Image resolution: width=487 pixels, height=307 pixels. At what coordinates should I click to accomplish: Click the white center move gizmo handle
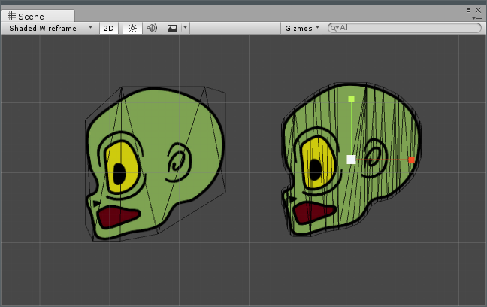coord(351,160)
